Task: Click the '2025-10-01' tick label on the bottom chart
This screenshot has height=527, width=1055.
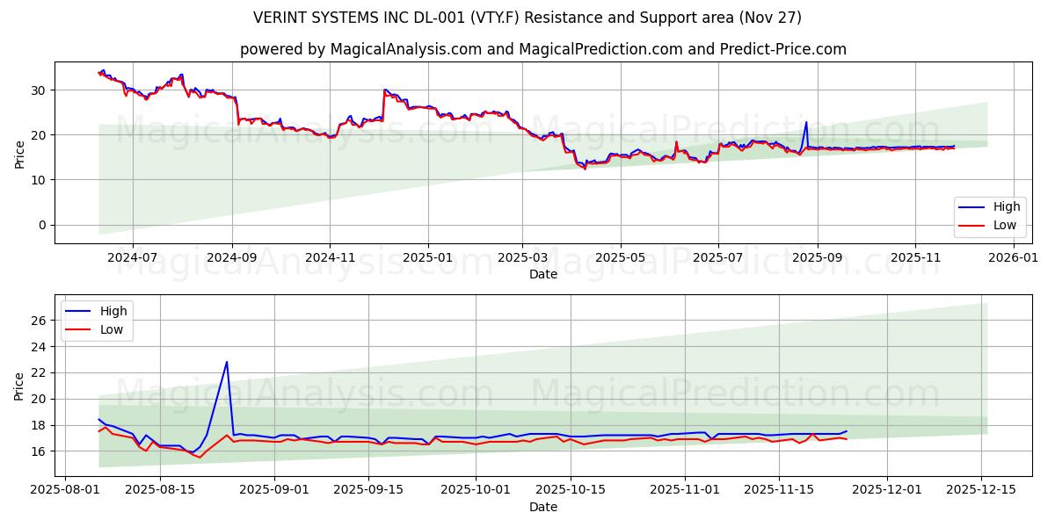Action: 476,490
